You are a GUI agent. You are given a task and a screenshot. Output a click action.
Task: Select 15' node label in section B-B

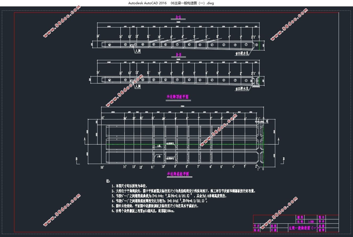coord(98,73)
